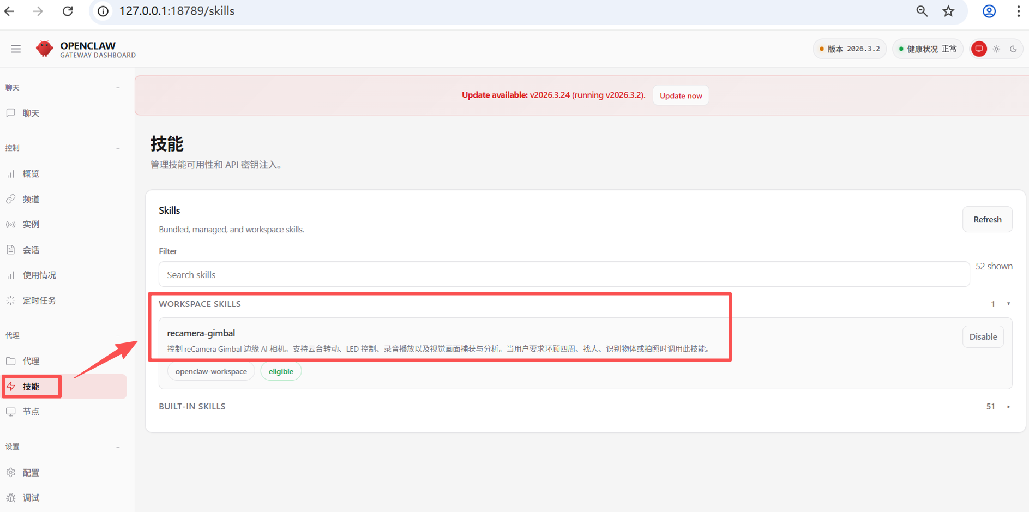The width and height of the screenshot is (1029, 512).
Task: Collapse the Workspace Skills section
Action: click(x=1008, y=304)
